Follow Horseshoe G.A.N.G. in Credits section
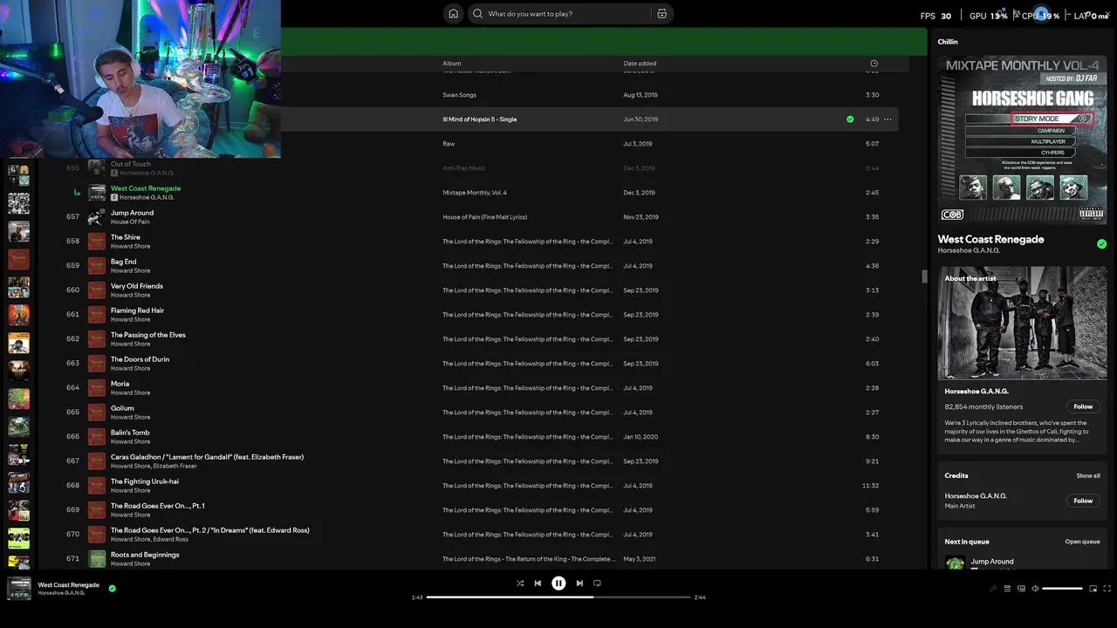 point(1083,501)
